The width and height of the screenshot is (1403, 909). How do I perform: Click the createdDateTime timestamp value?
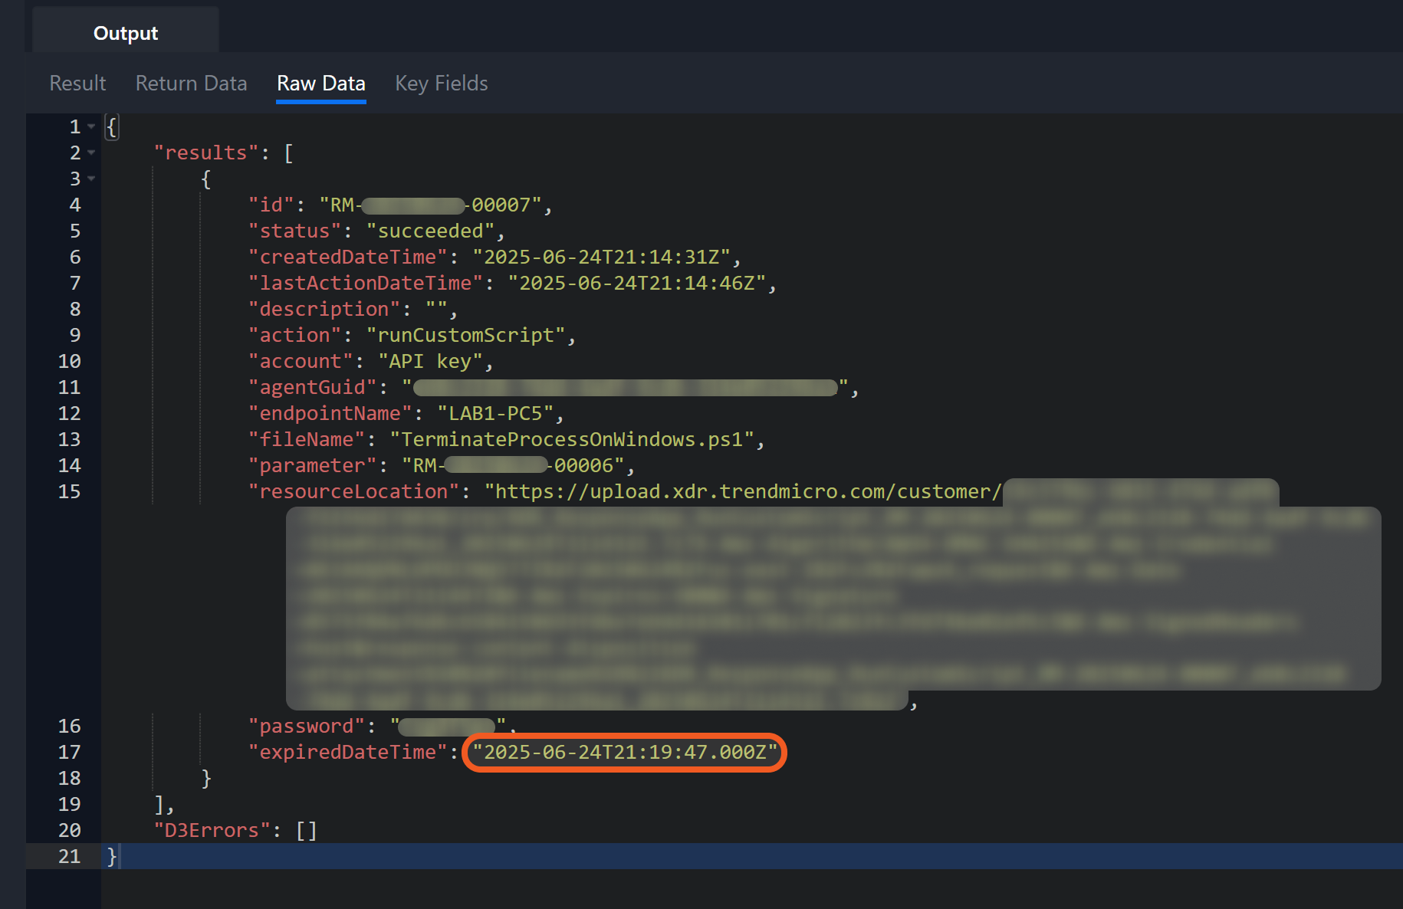601,257
